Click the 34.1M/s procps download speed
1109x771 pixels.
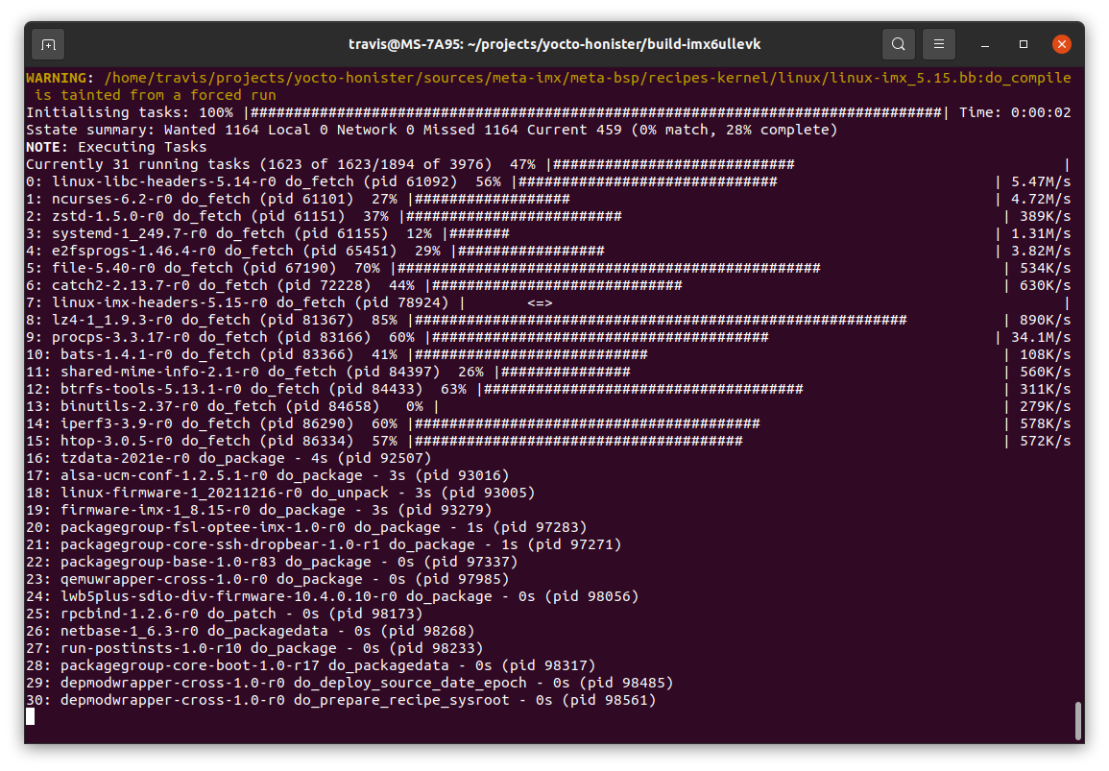[x=1041, y=337]
